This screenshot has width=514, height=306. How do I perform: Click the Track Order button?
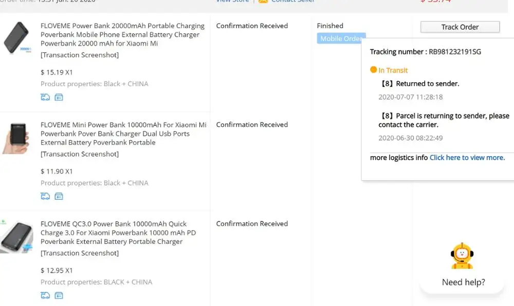pyautogui.click(x=460, y=27)
